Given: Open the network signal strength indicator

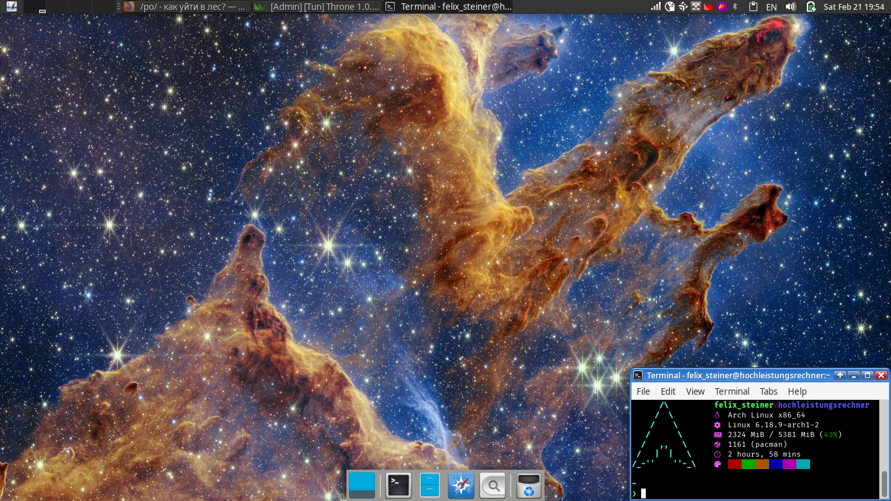Looking at the screenshot, I should click(656, 7).
